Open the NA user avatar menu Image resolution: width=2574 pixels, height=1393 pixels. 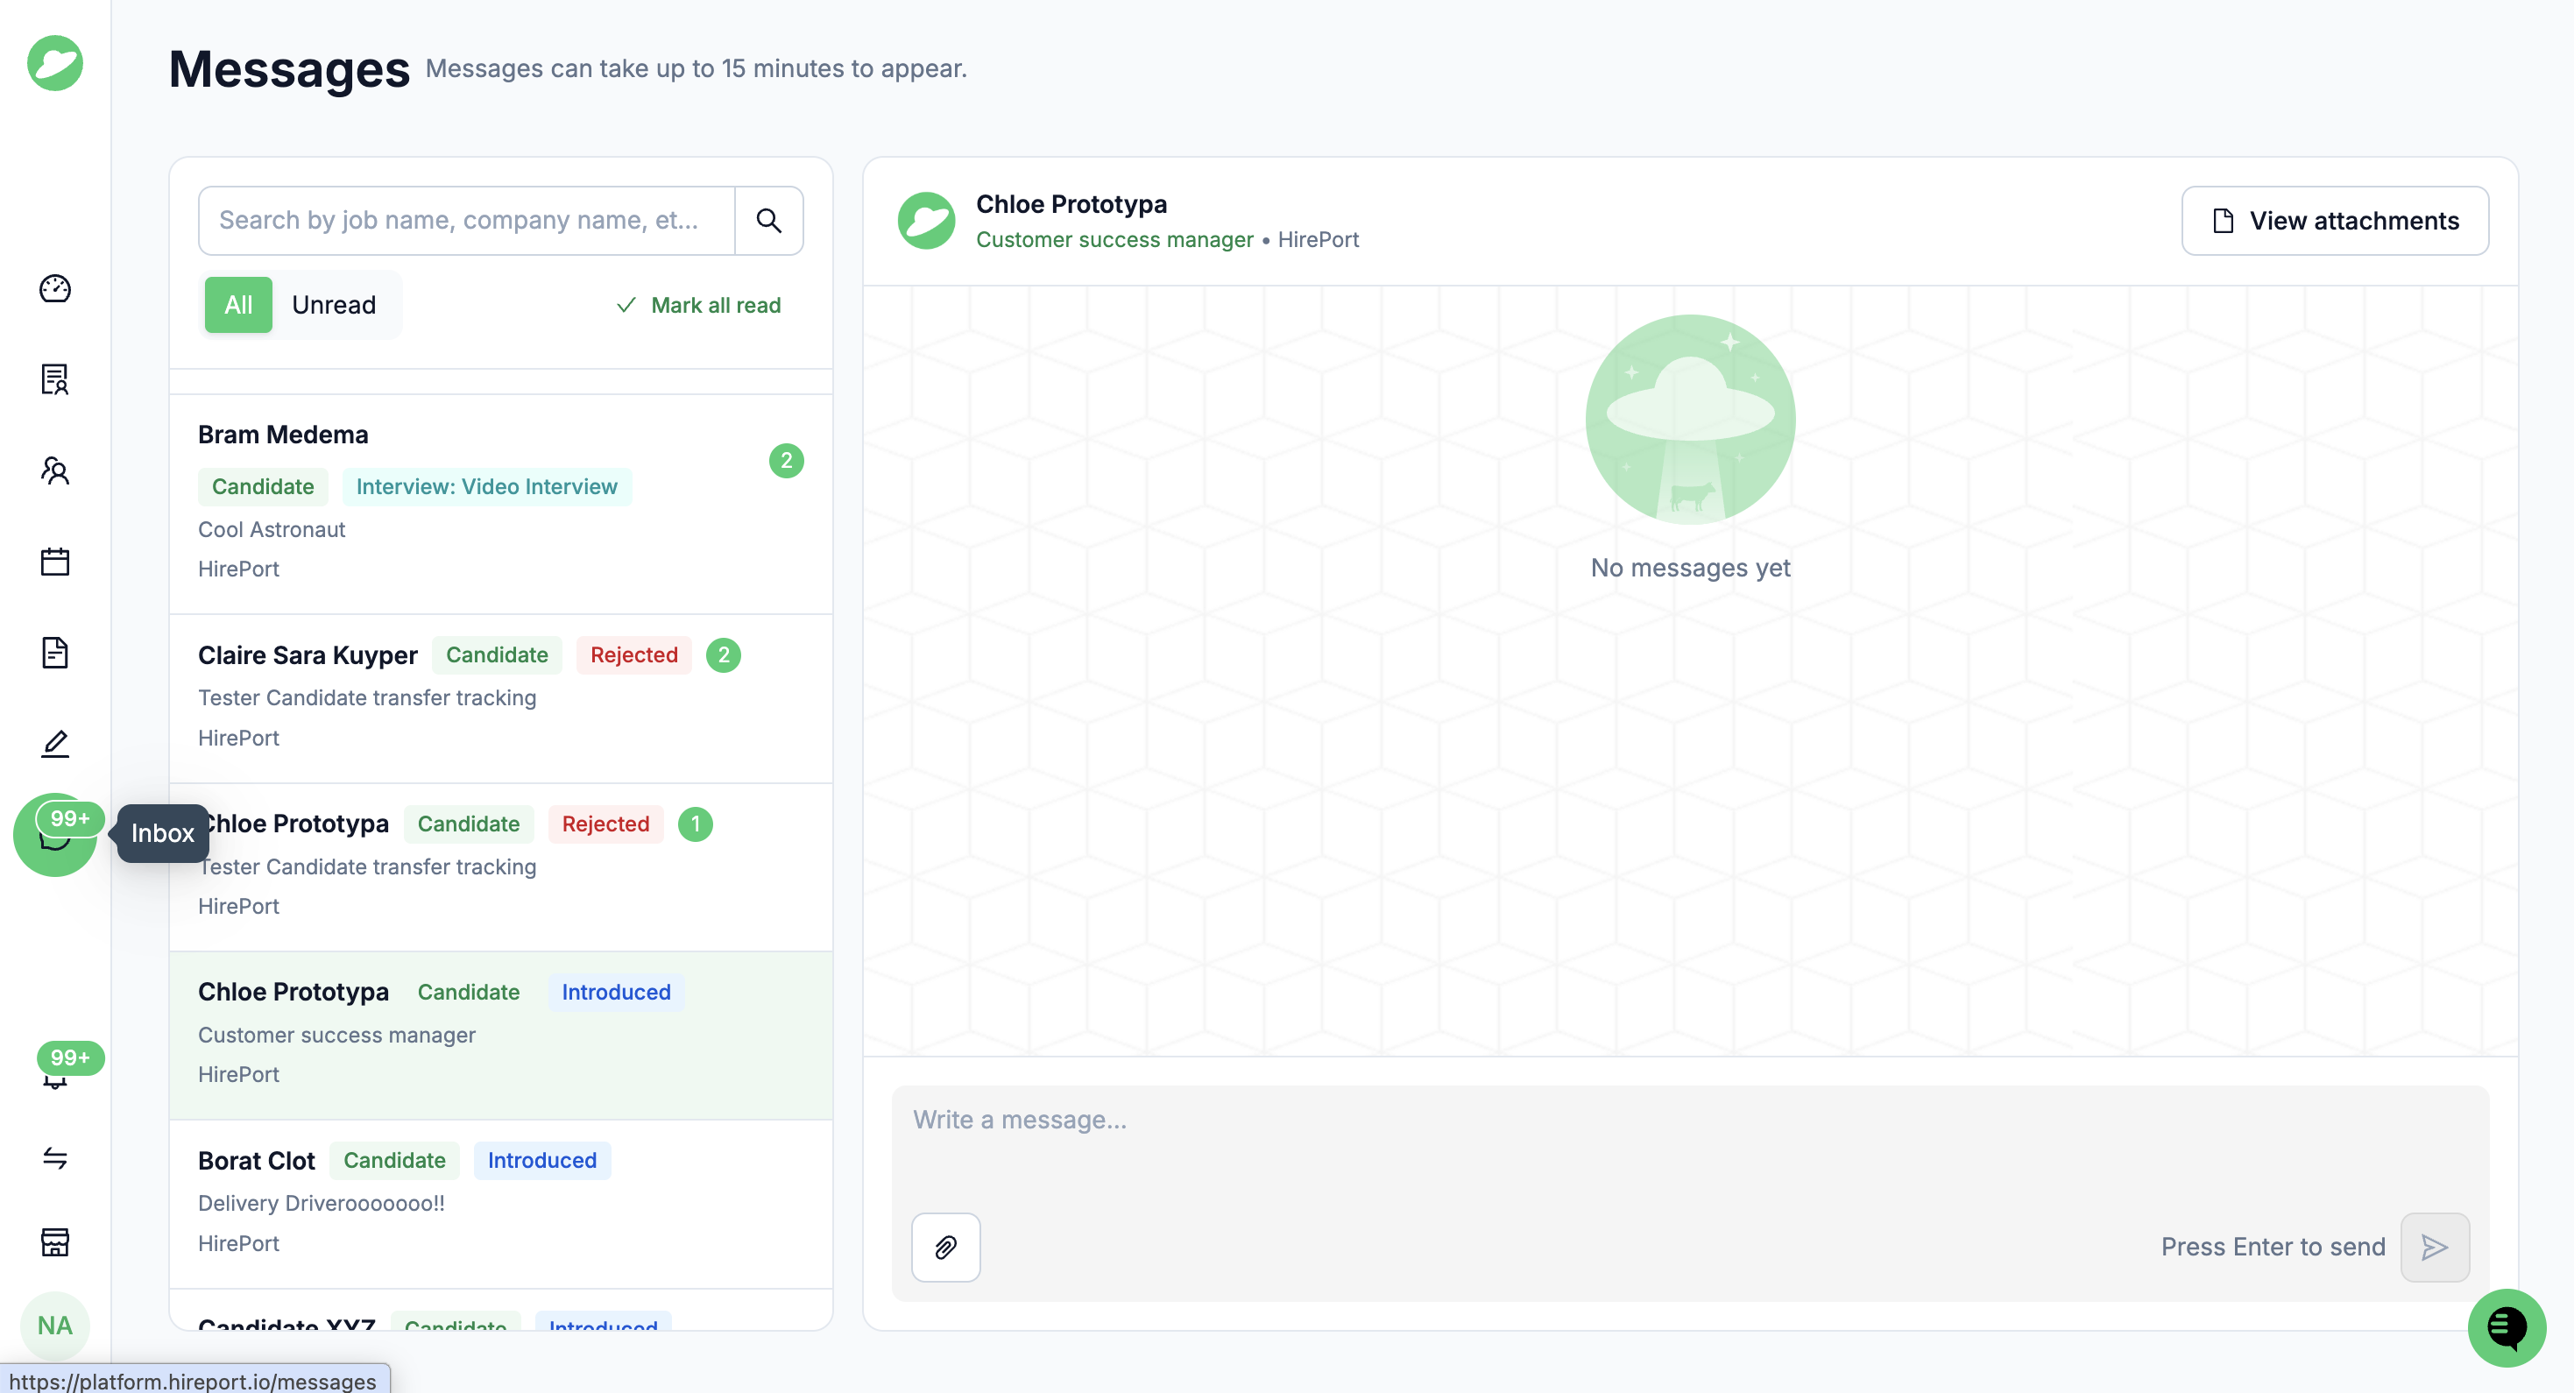click(x=55, y=1326)
